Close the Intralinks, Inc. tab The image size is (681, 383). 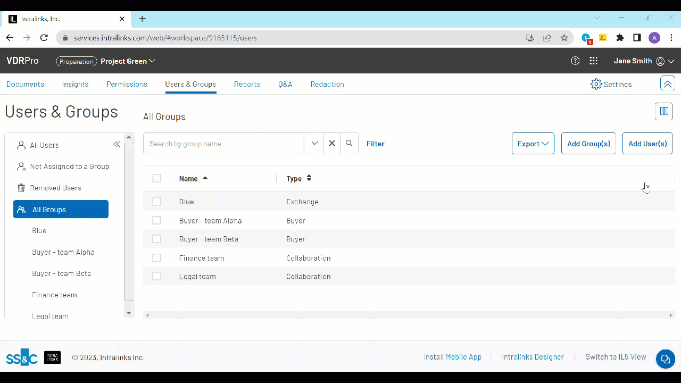coord(122,19)
